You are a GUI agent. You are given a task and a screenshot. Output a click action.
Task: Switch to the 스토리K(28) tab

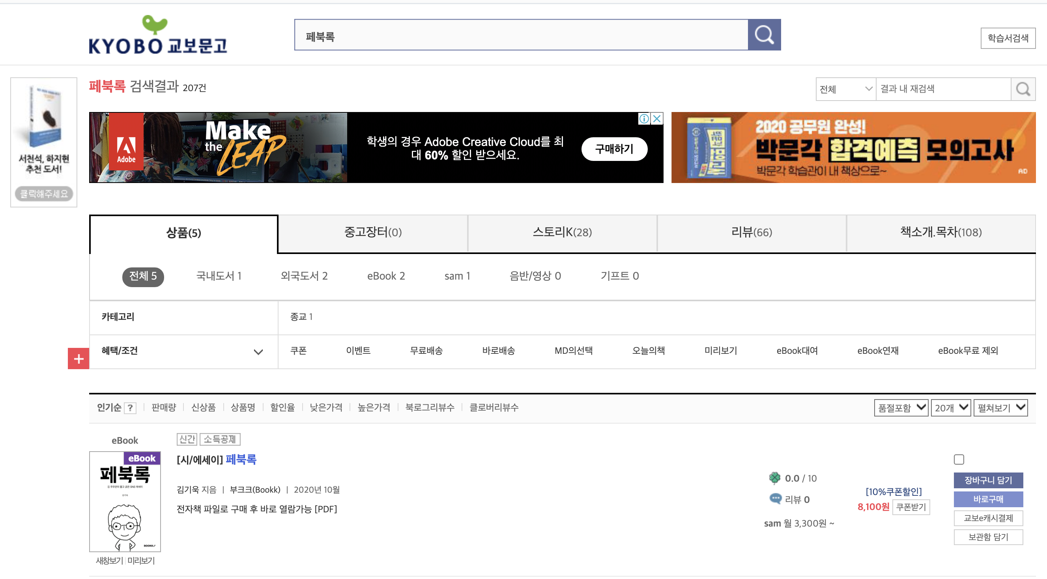click(562, 232)
